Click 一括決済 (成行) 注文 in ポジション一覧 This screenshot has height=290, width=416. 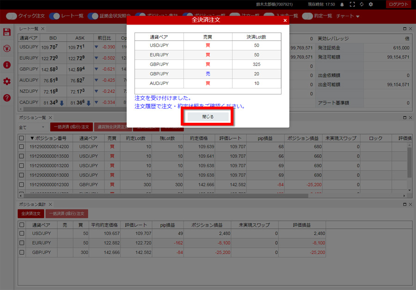coord(71,127)
